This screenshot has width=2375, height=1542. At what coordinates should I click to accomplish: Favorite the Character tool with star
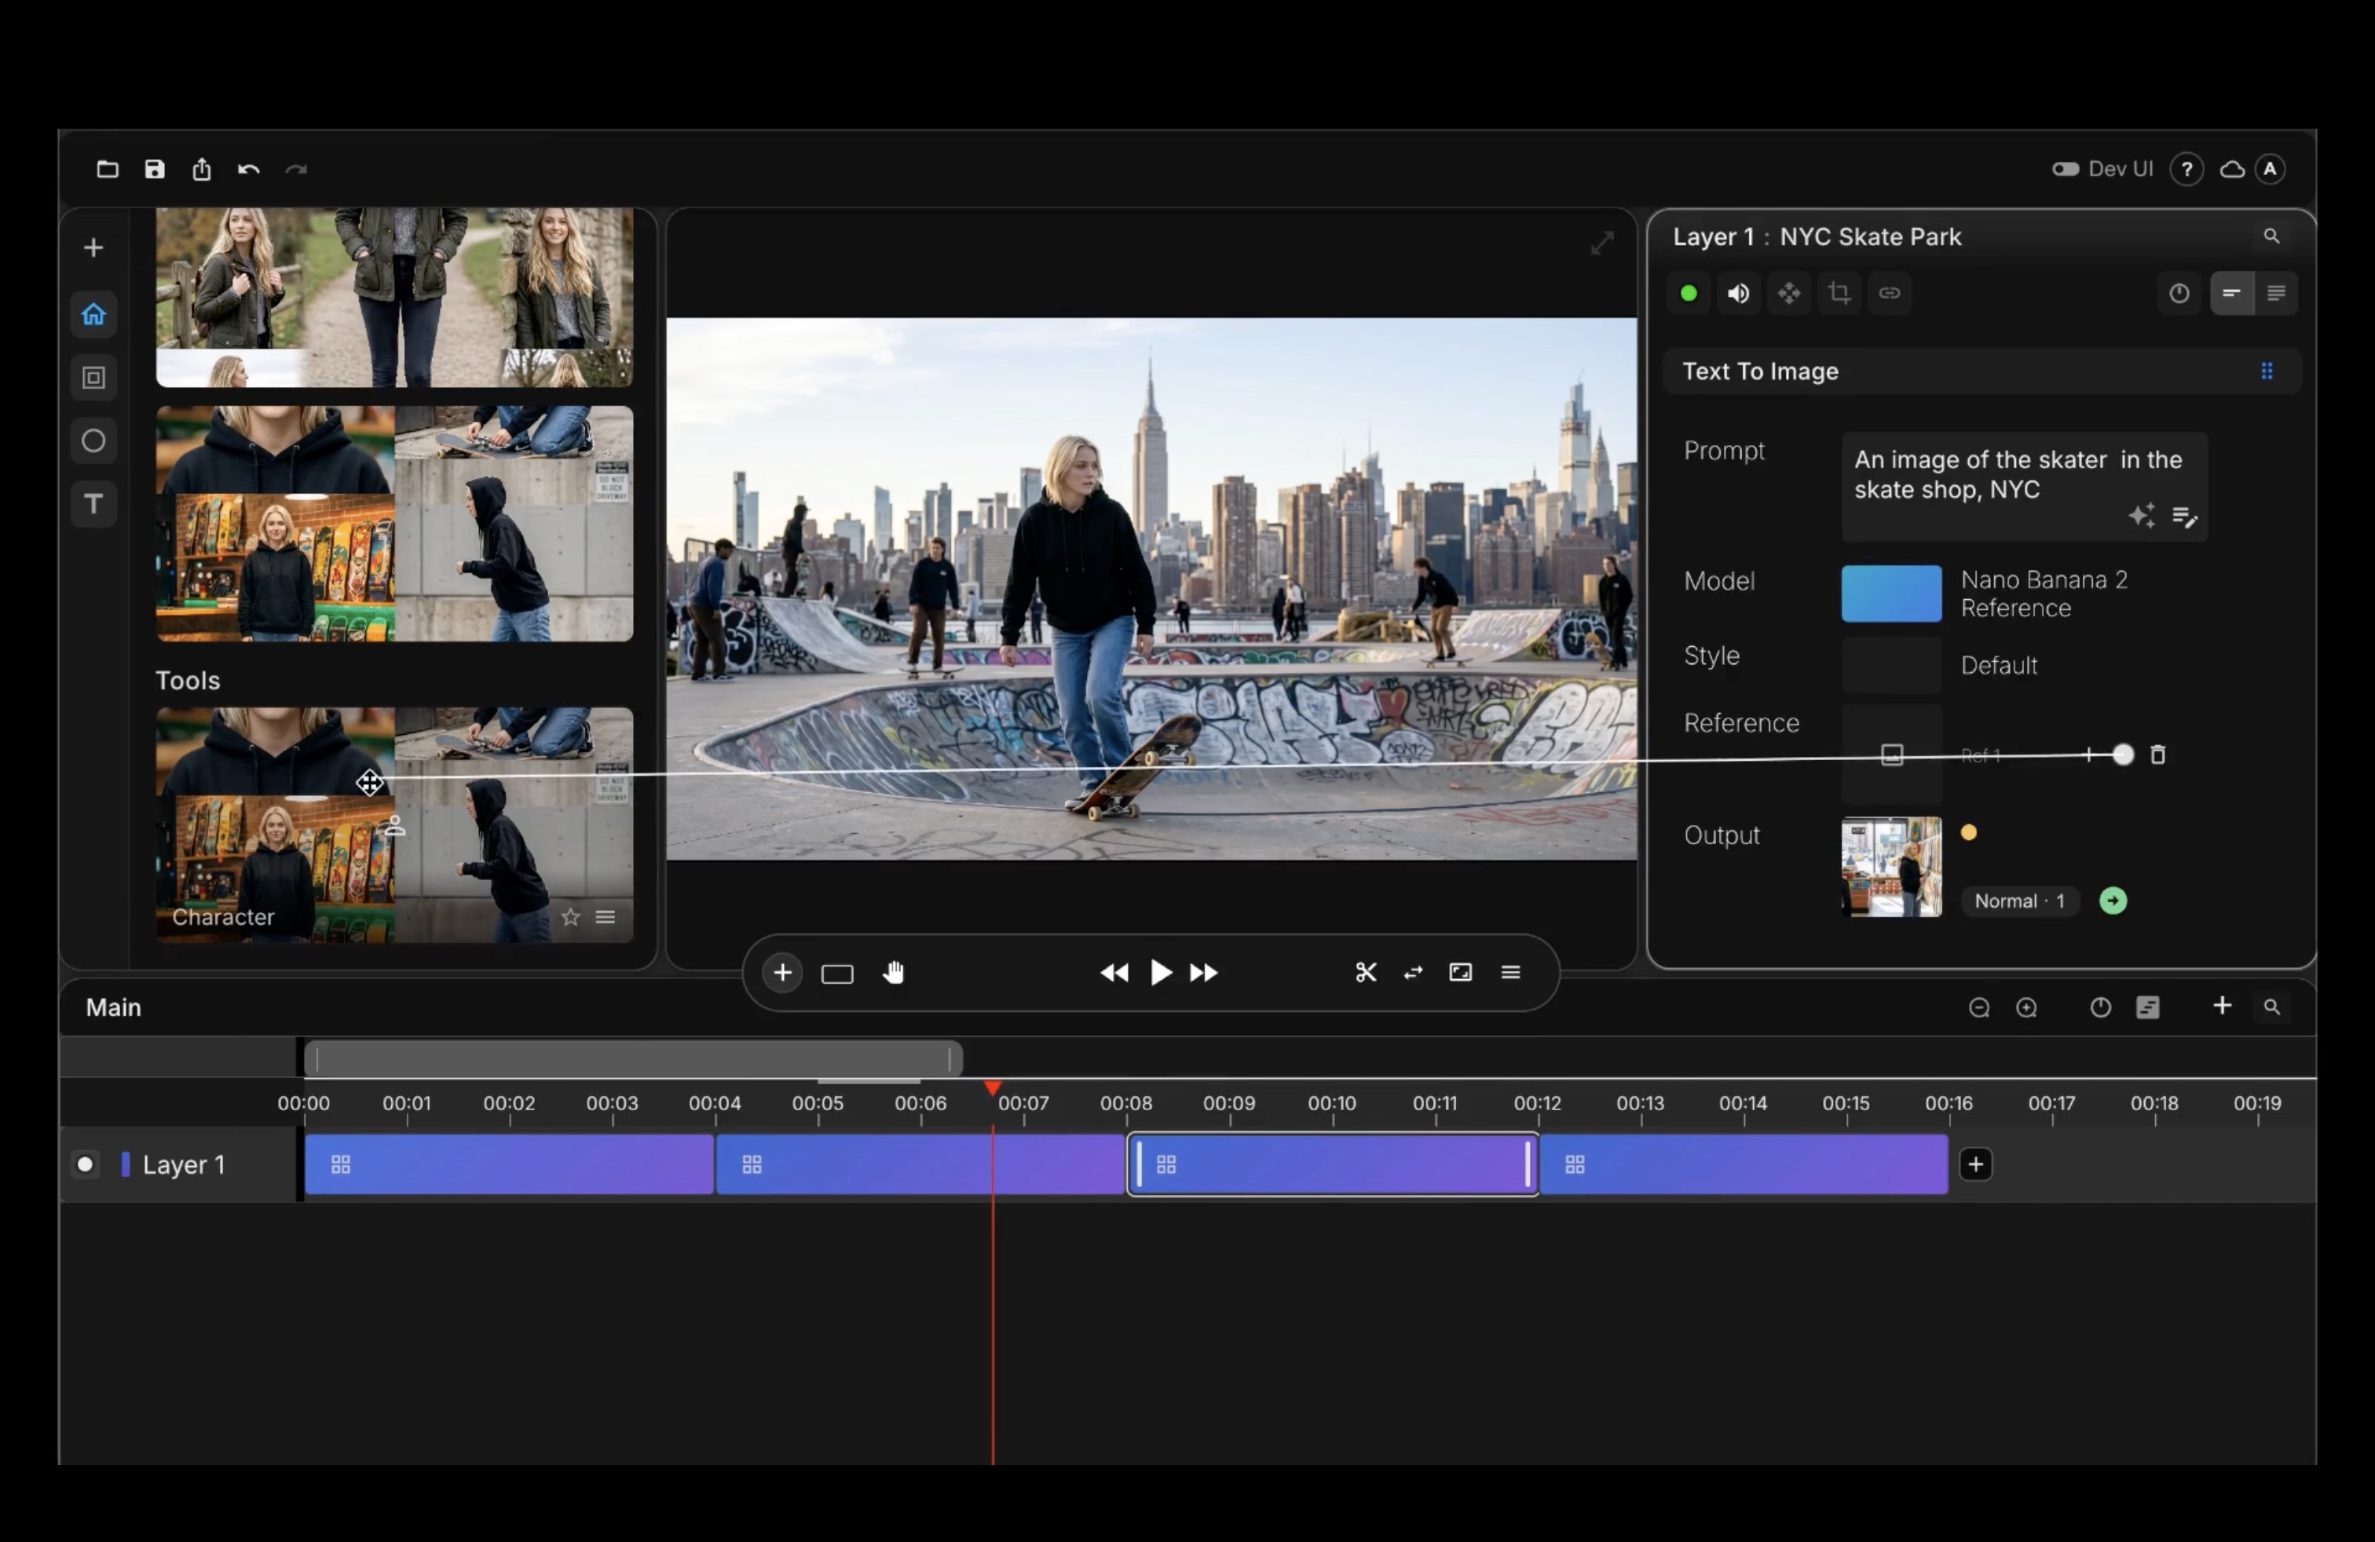570,916
